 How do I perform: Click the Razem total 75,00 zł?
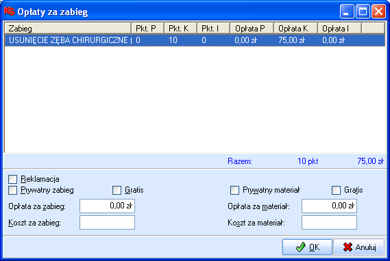(371, 161)
